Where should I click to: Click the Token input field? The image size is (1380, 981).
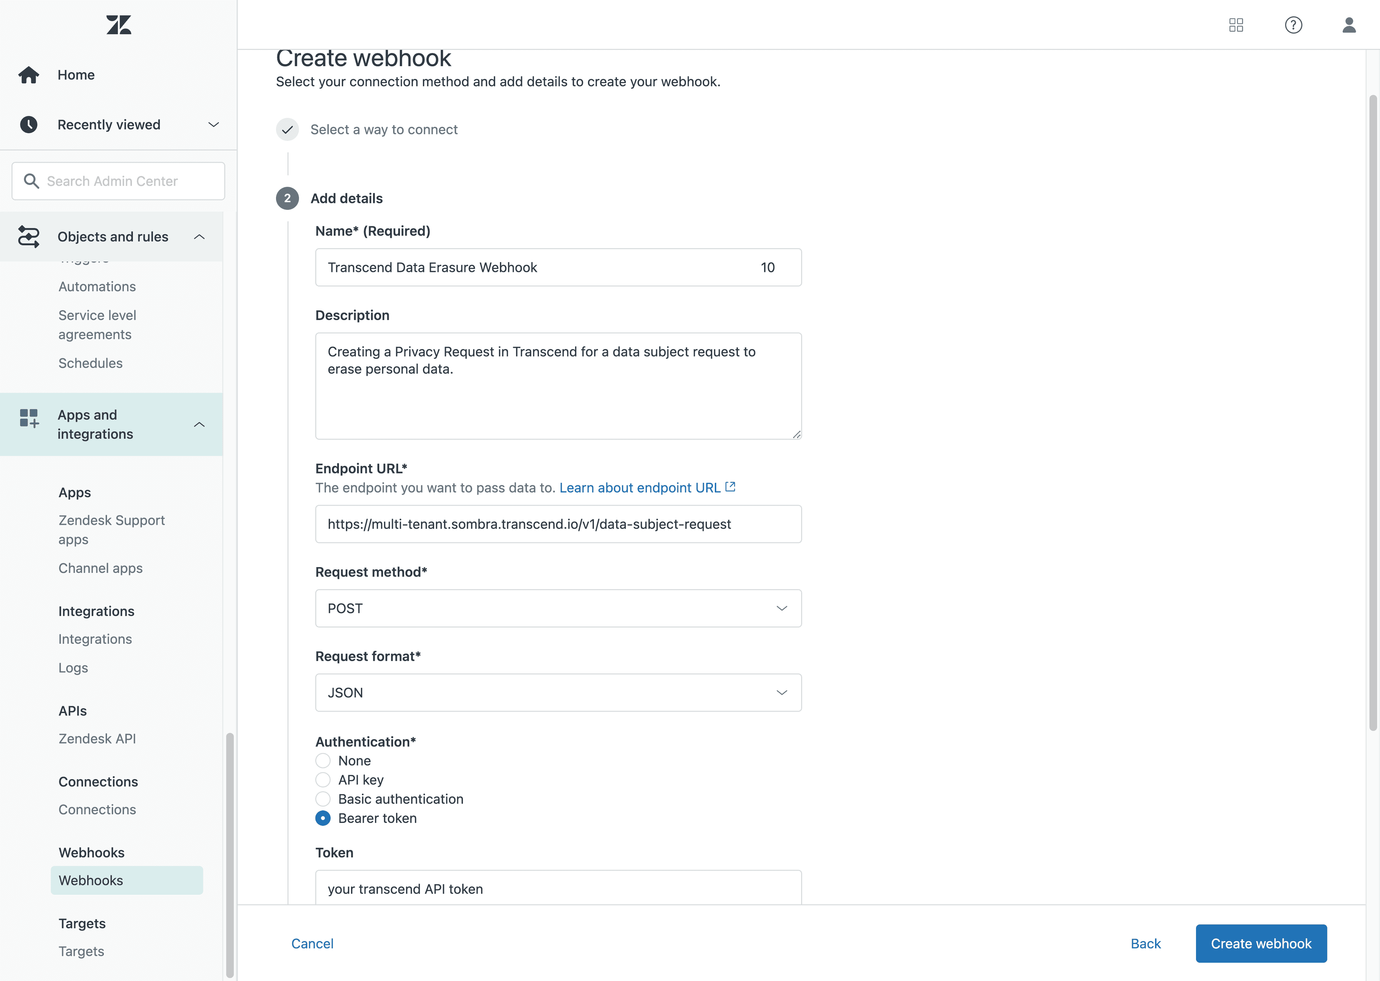(x=558, y=889)
